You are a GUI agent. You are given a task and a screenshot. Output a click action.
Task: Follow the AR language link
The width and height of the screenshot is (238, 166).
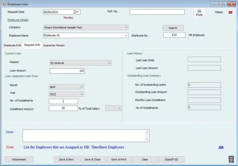click(221, 147)
